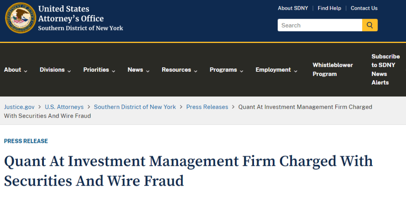Expand the About dropdown menu
This screenshot has width=406, height=197.
click(x=15, y=70)
